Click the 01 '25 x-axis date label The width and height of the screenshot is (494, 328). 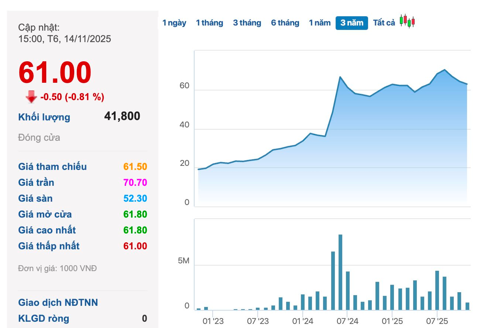tap(392, 321)
